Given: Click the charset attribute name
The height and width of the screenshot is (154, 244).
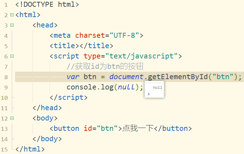Looking at the screenshot, I should 90,35.
